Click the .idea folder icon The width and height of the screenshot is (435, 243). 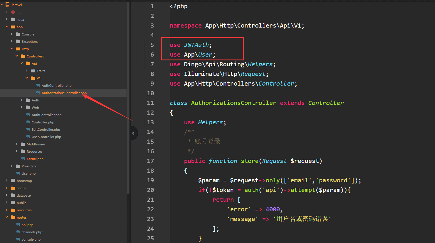(13, 19)
